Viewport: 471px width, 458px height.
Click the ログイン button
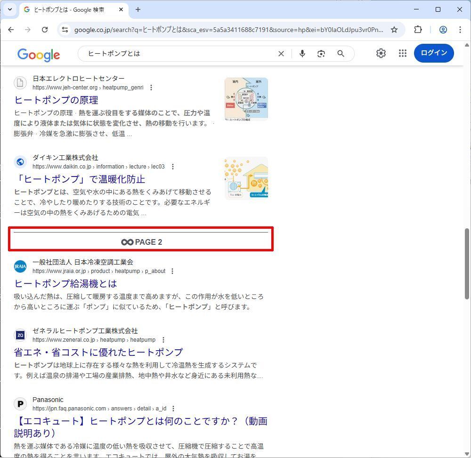tap(434, 53)
